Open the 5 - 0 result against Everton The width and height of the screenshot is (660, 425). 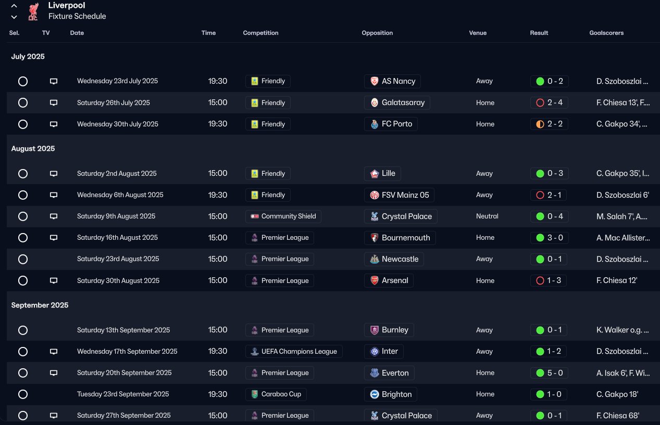(549, 373)
